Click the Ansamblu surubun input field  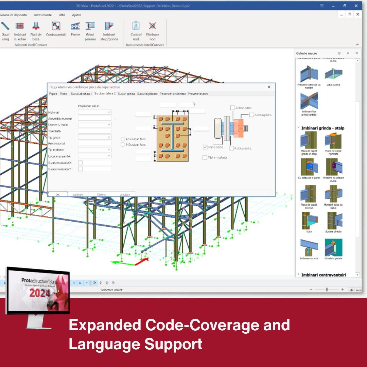click(x=94, y=119)
